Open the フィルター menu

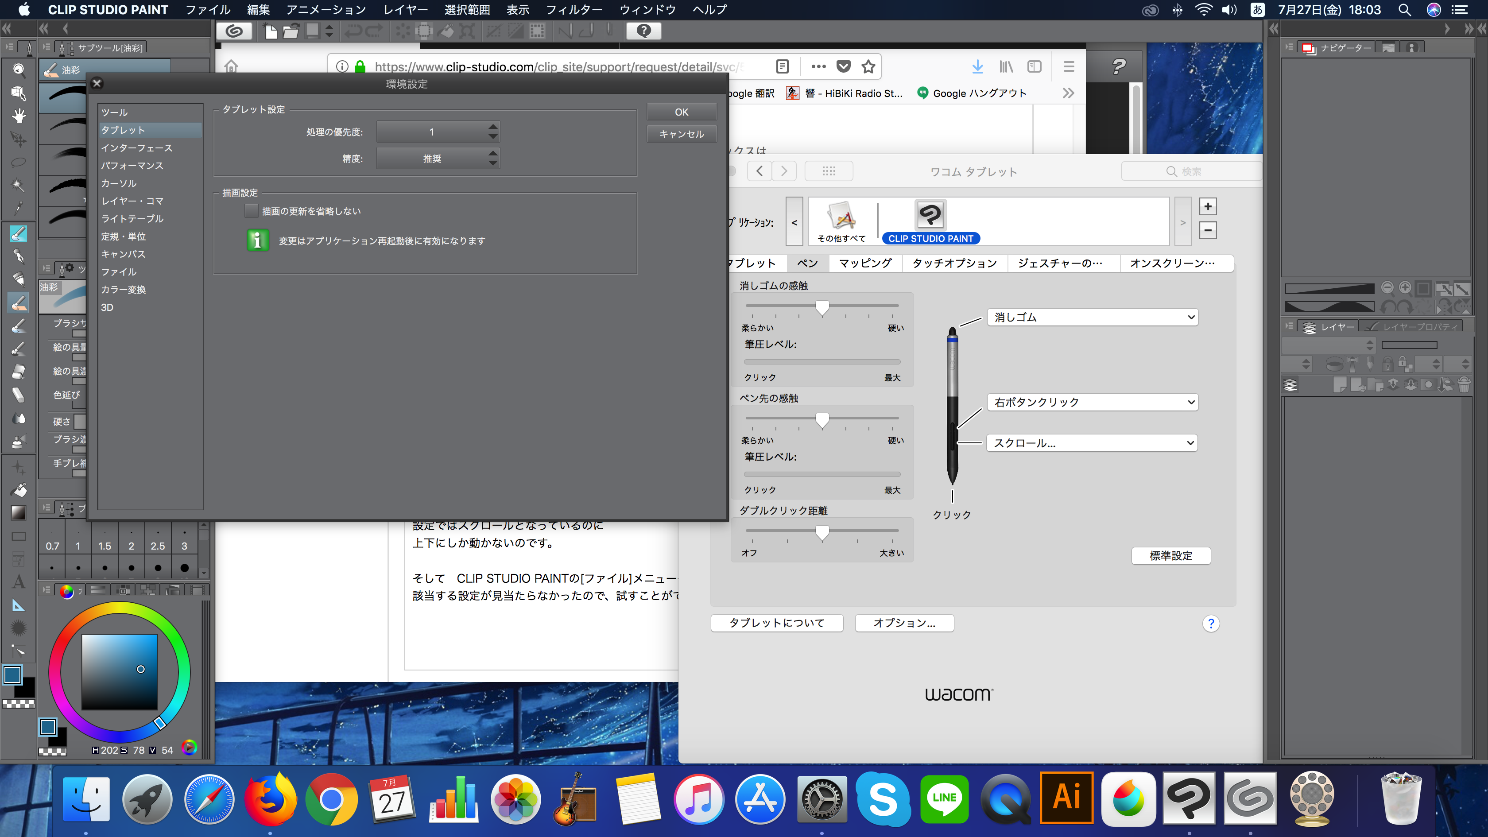(x=573, y=10)
